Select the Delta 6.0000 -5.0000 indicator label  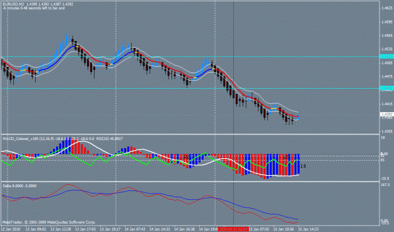[20, 186]
